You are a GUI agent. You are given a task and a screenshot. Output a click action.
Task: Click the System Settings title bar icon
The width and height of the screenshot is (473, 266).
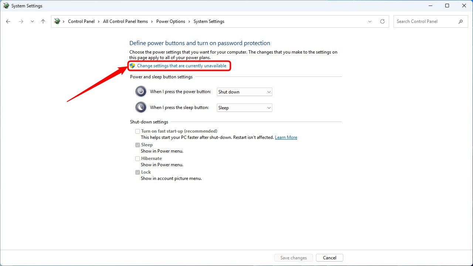click(x=6, y=6)
